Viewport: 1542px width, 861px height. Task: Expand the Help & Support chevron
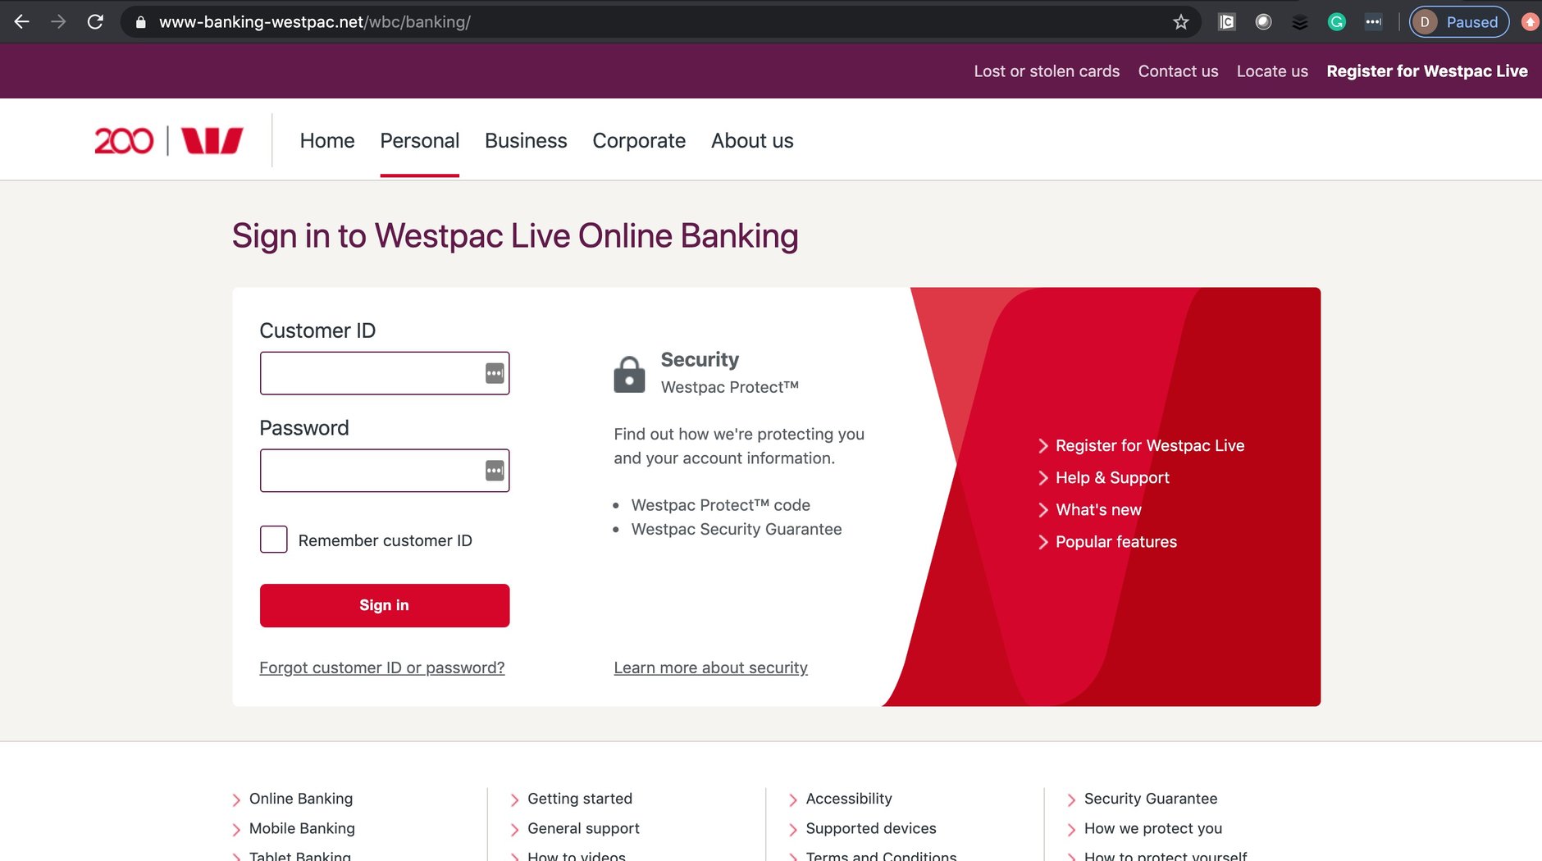point(1042,477)
